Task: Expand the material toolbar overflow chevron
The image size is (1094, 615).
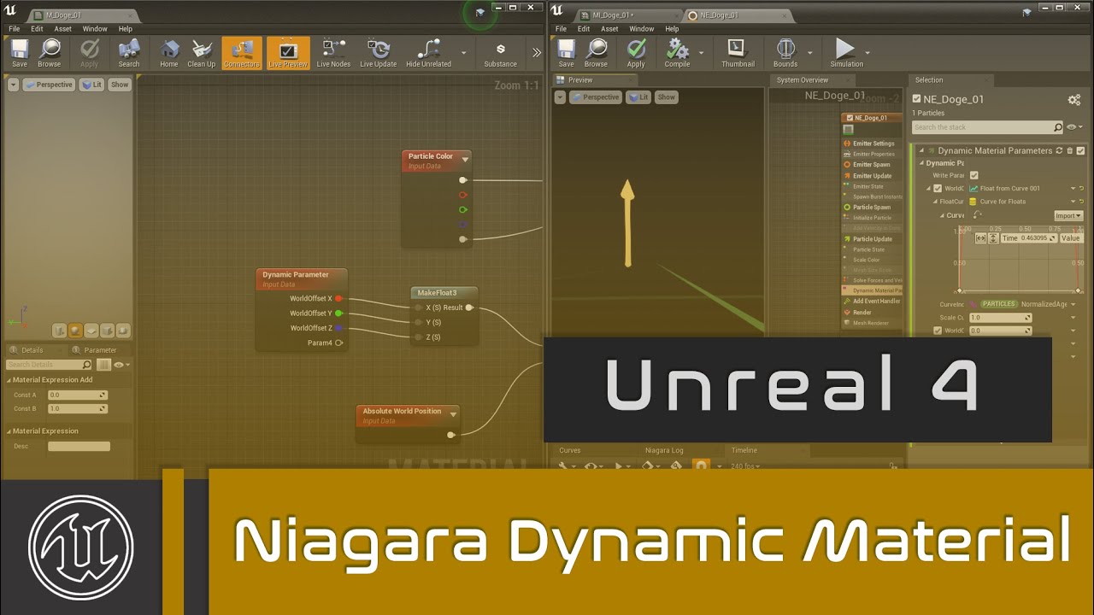Action: [x=537, y=53]
